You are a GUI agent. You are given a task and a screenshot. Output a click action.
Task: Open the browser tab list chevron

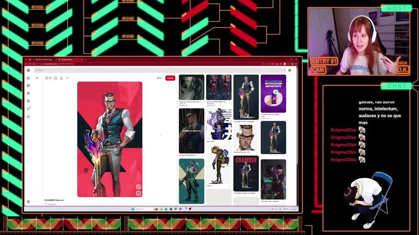coord(26,59)
